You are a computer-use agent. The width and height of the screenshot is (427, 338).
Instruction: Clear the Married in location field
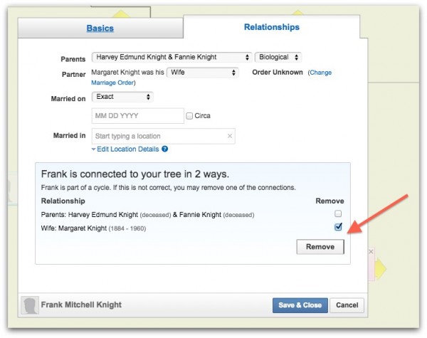230,136
